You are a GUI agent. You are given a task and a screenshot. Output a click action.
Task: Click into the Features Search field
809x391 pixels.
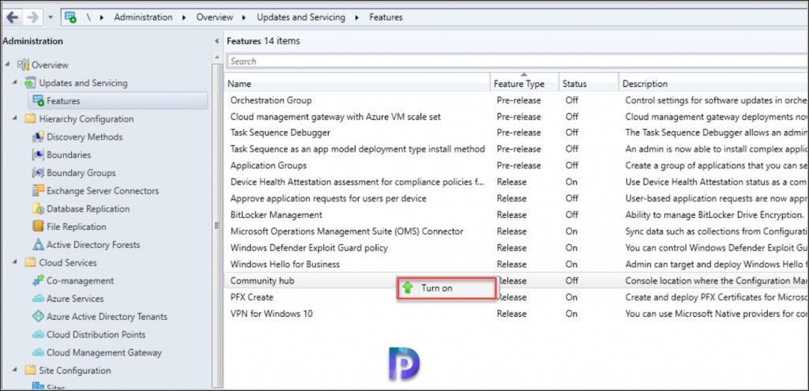point(517,61)
